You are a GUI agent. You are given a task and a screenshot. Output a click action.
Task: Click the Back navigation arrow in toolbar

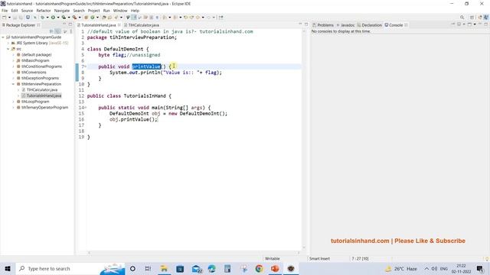click(198, 18)
